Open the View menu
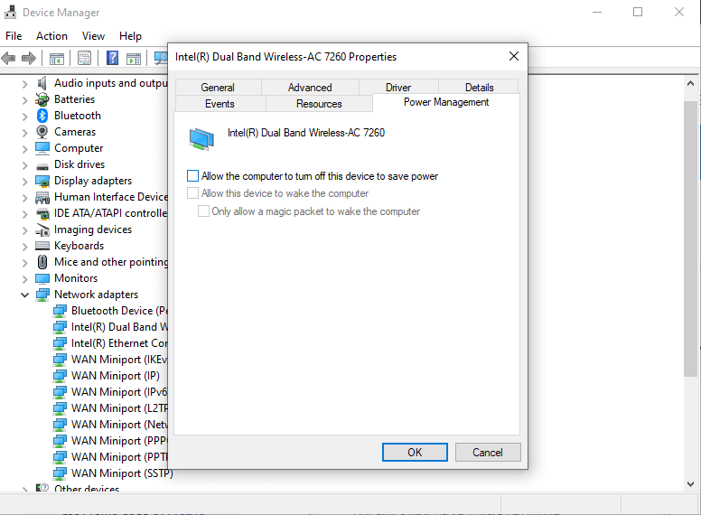Image resolution: width=701 pixels, height=515 pixels. [93, 36]
